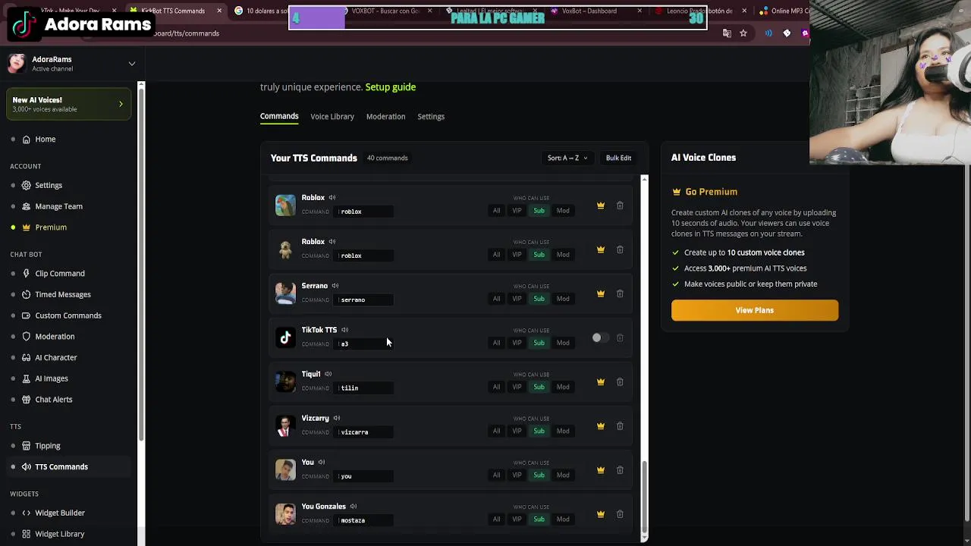Open the Home sidebar item
The image size is (971, 546).
click(45, 139)
